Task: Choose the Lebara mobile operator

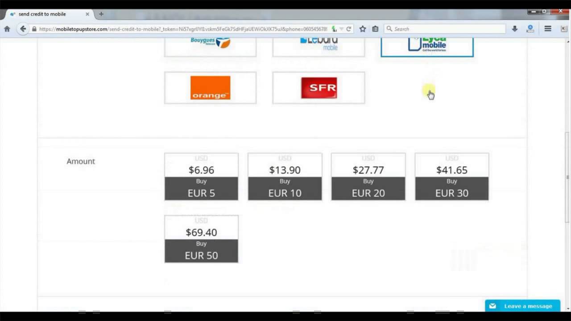Action: point(319,47)
